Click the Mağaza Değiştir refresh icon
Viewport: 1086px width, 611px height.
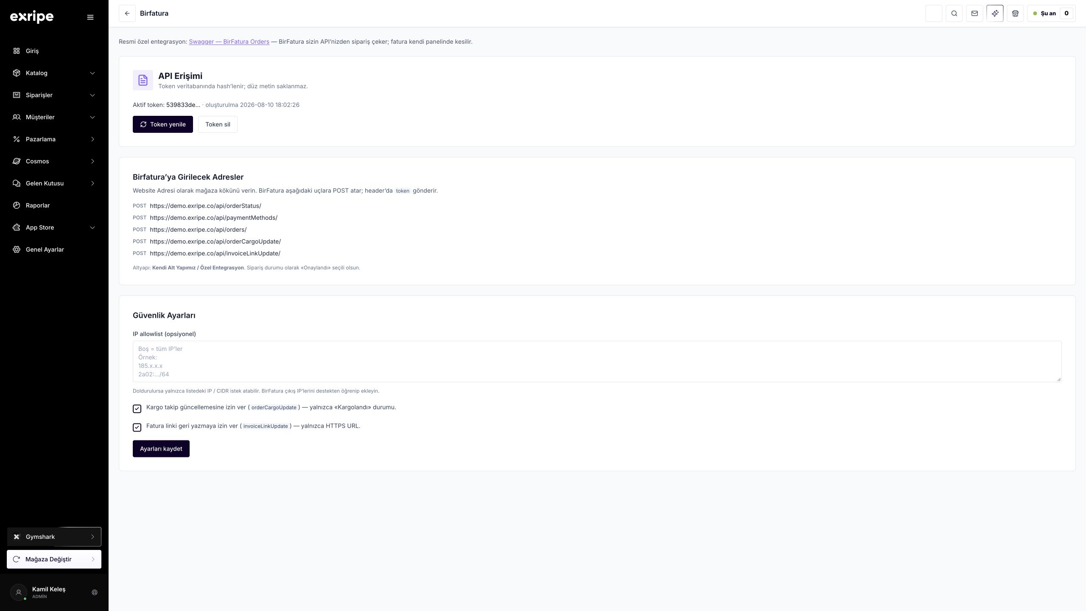(17, 559)
